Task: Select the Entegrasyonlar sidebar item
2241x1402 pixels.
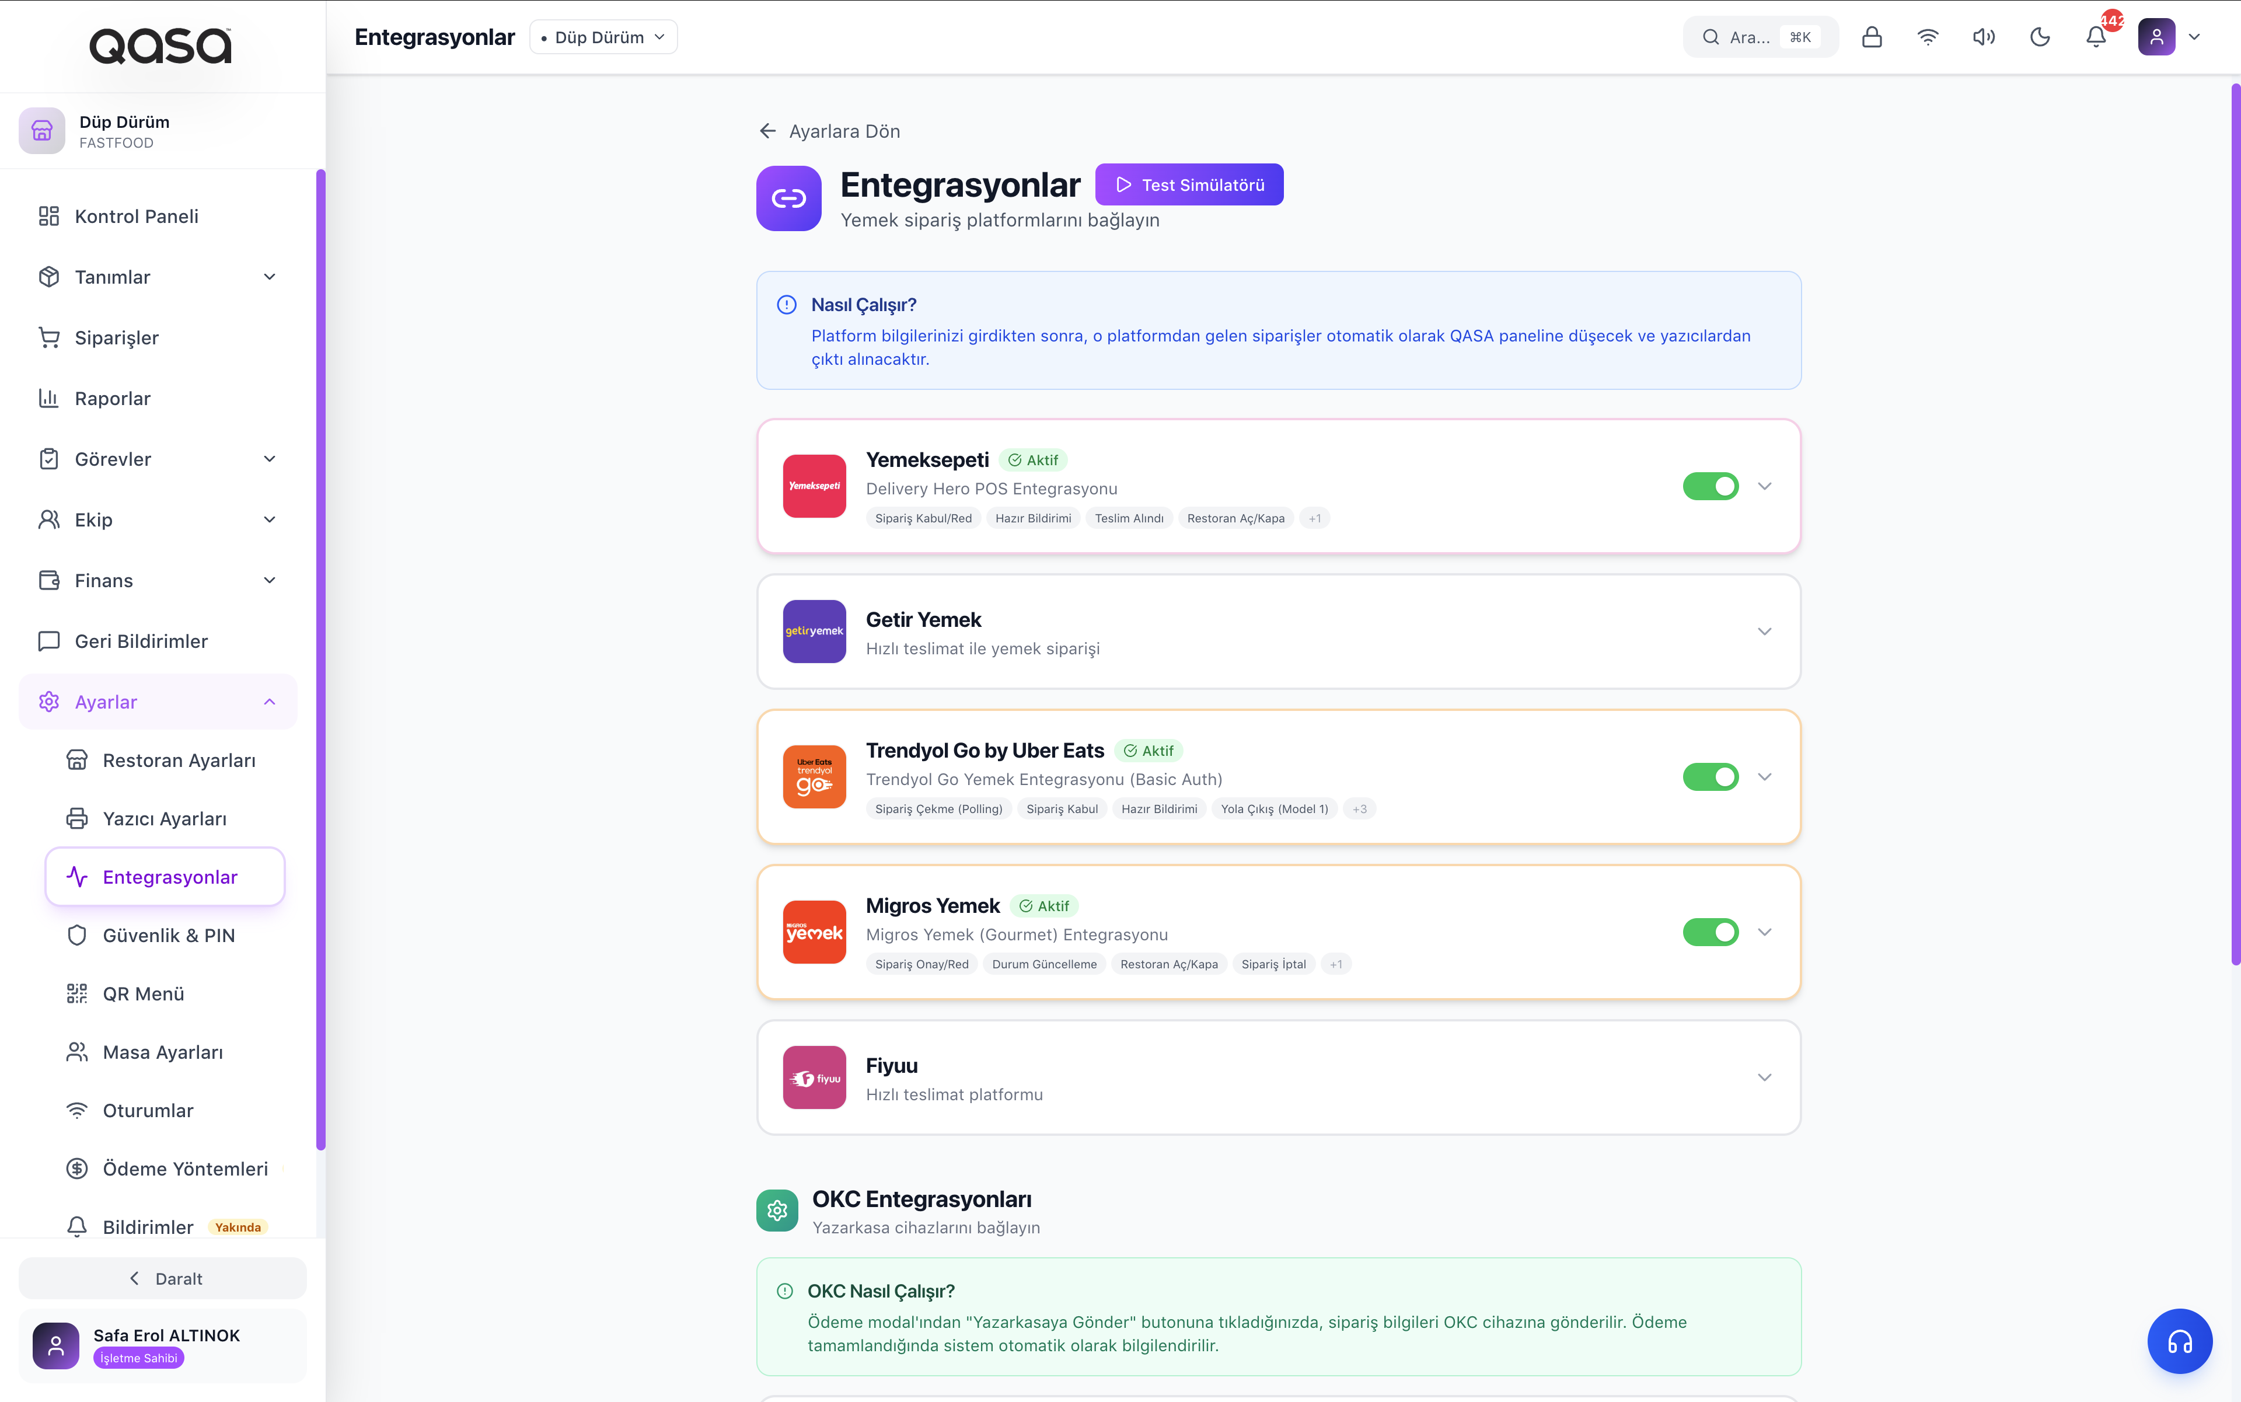Action: pyautogui.click(x=165, y=877)
